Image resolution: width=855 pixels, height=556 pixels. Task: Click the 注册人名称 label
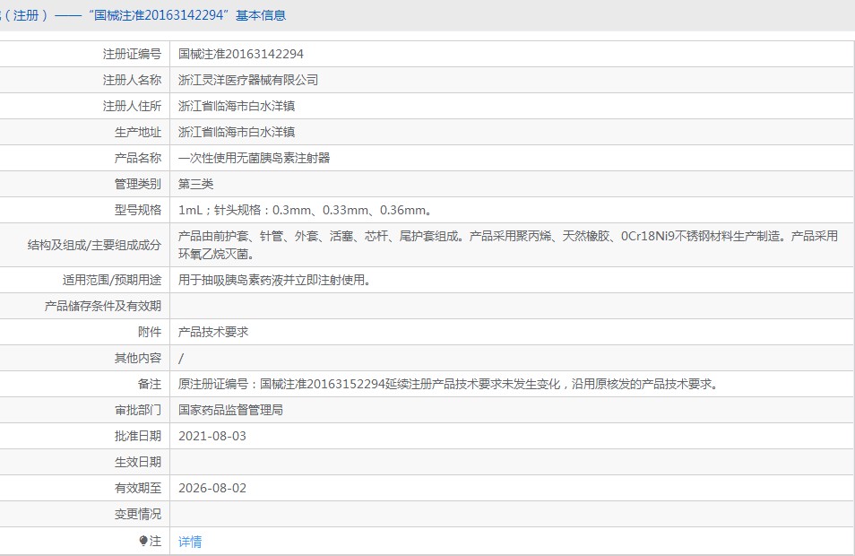coord(132,80)
